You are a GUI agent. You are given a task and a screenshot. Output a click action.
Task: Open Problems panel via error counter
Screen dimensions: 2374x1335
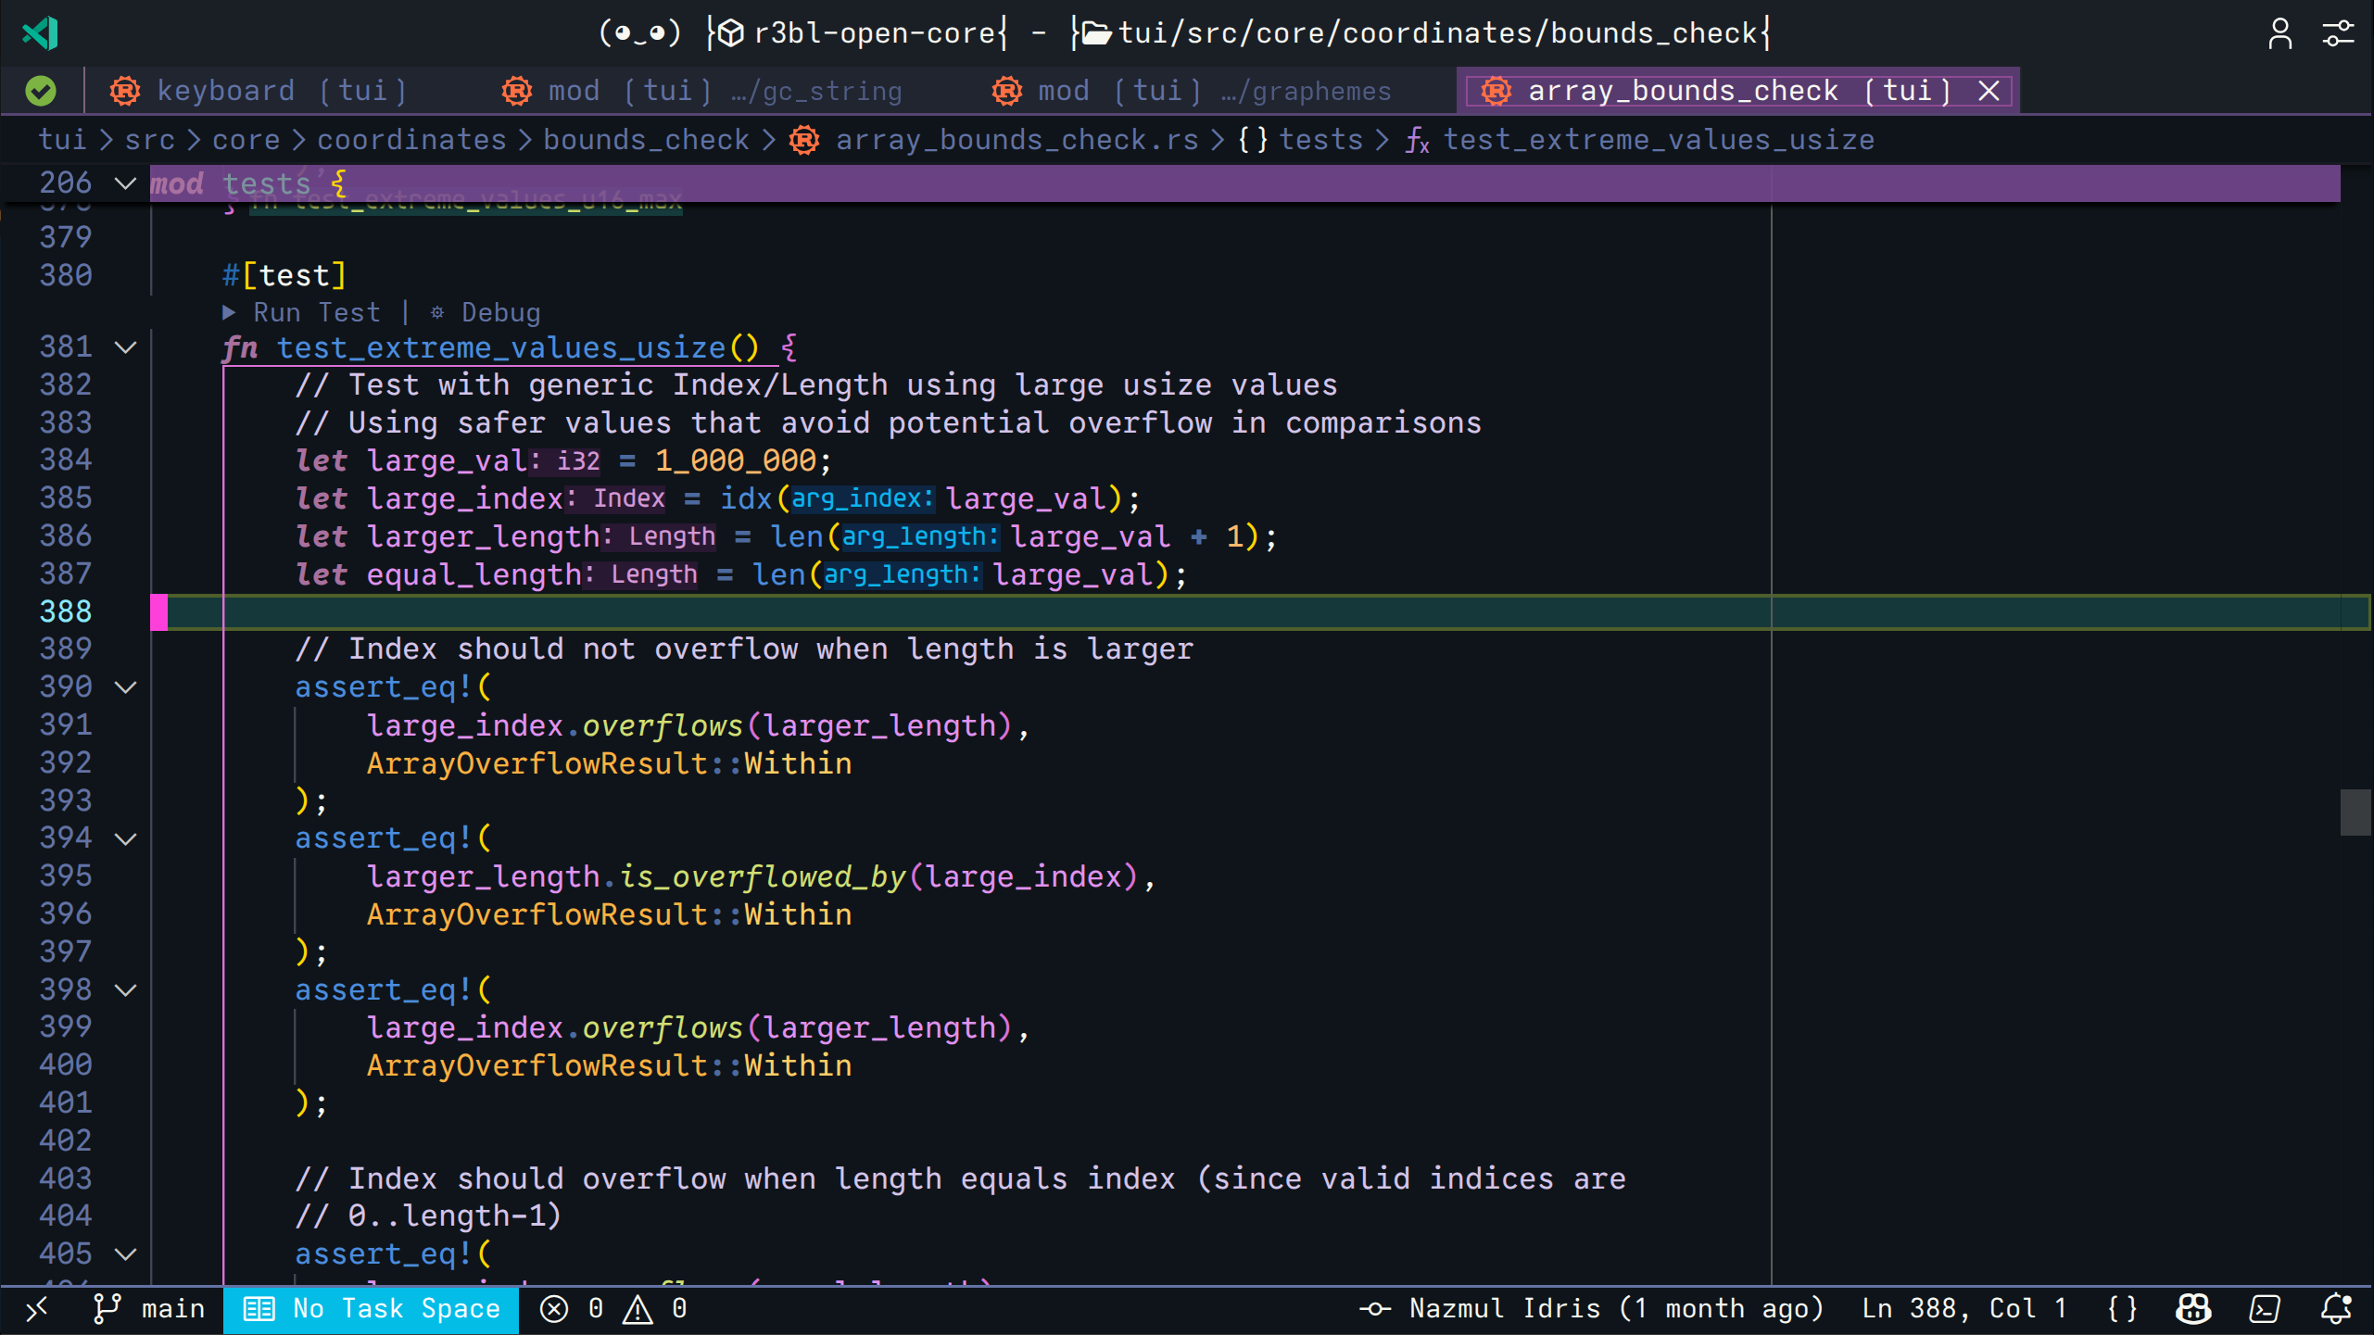coord(573,1308)
